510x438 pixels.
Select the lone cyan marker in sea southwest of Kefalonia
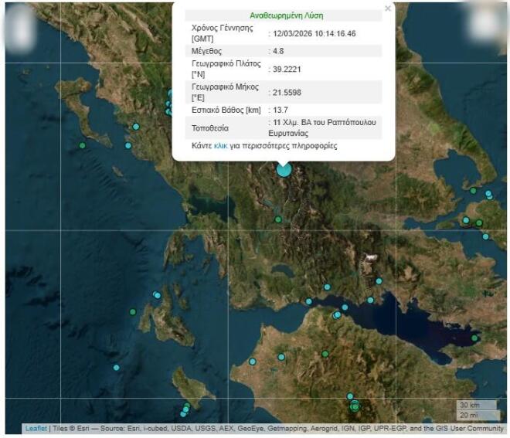pyautogui.click(x=117, y=368)
